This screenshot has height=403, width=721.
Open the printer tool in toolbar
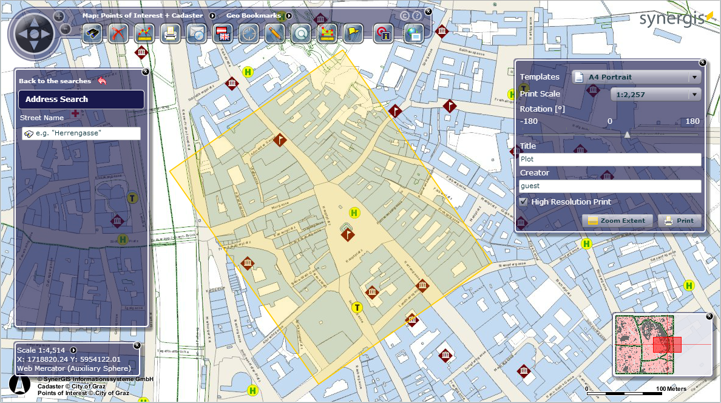(x=171, y=34)
